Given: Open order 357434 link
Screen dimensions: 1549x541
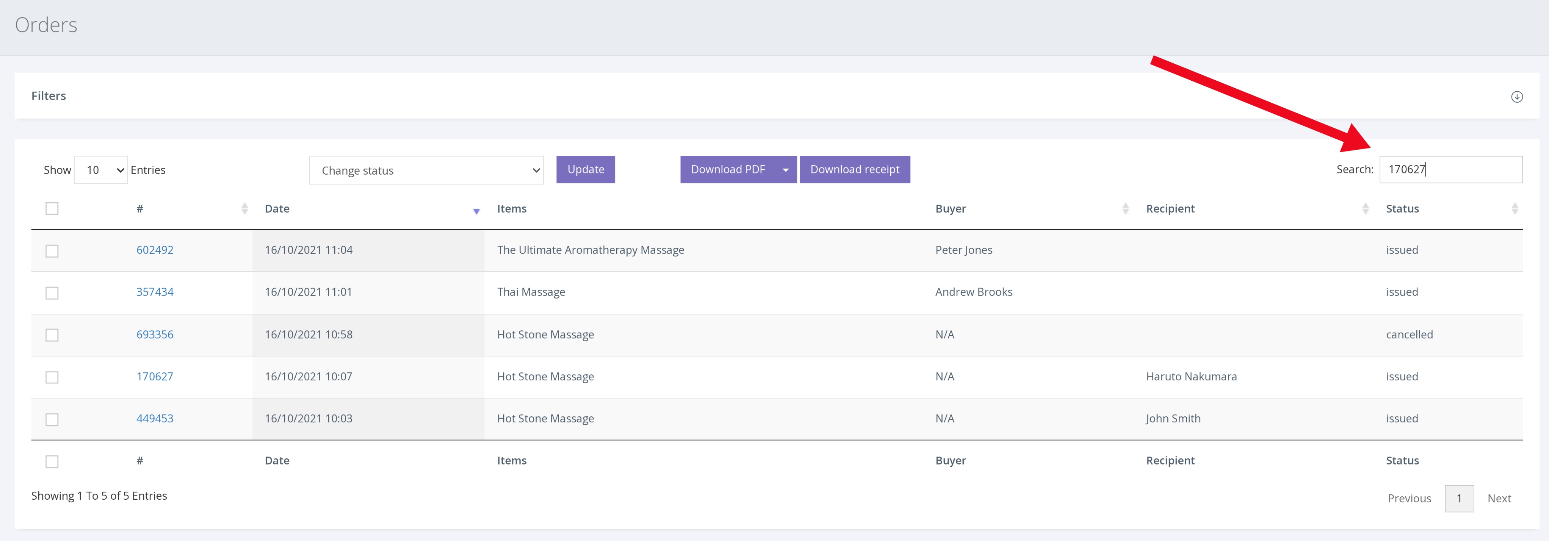Looking at the screenshot, I should (155, 292).
